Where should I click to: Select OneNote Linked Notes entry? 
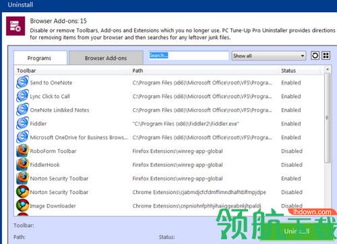pos(59,110)
